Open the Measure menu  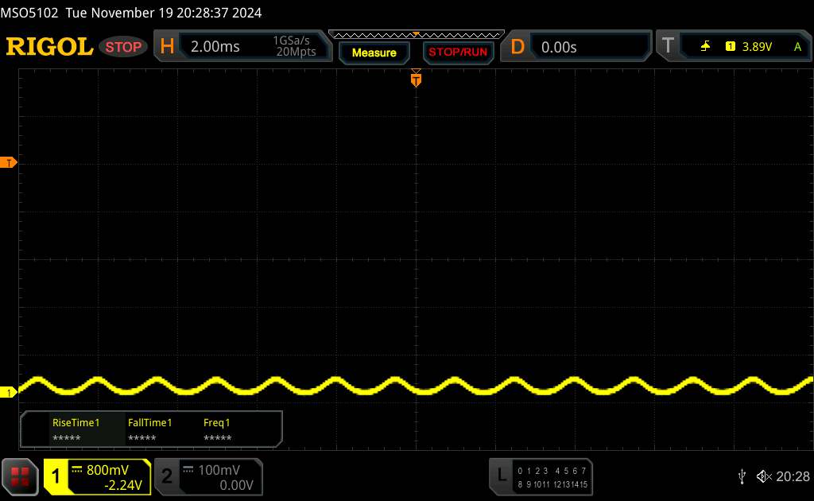[374, 52]
